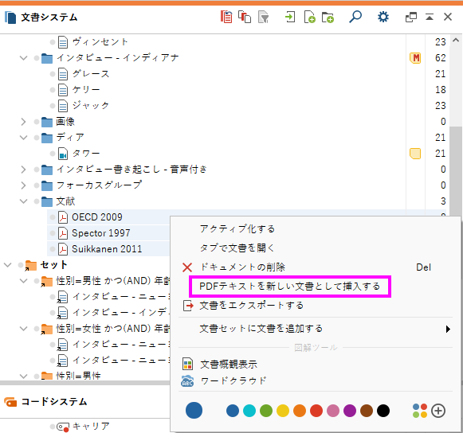Viewport: 463px width, 433px height.
Task: Click the M memo icon on インディアナ folder
Action: click(415, 58)
